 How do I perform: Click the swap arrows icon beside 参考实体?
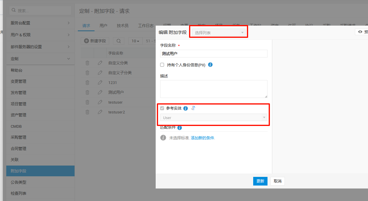[193, 108]
